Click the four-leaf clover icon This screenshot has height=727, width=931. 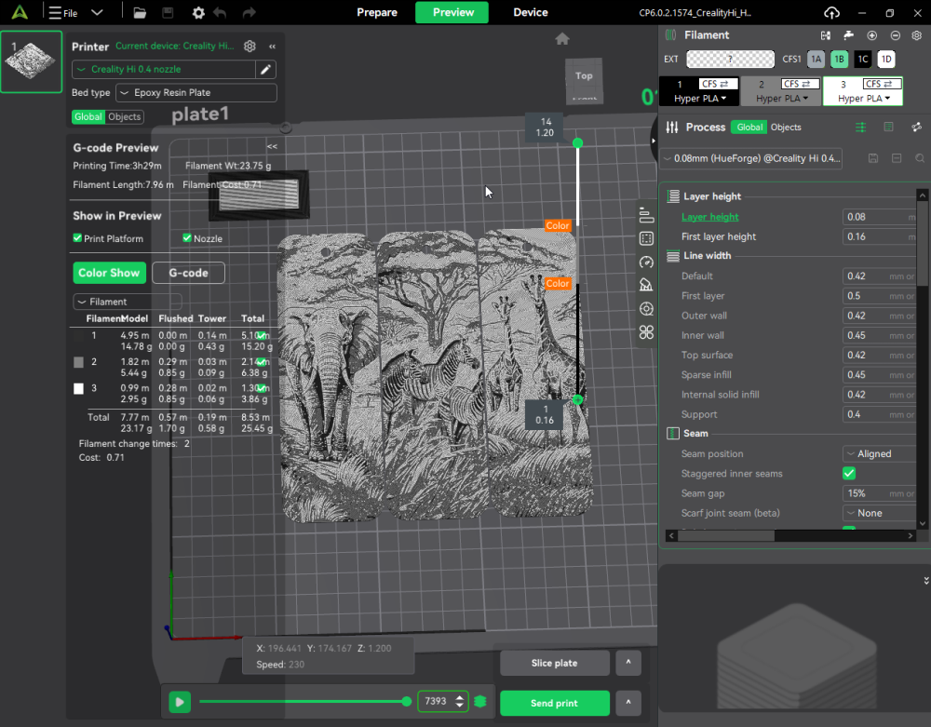646,332
